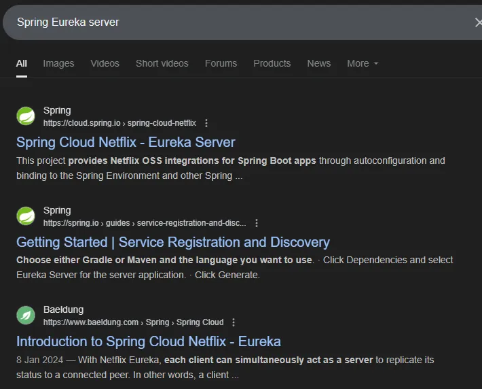The image size is (482, 389).
Task: Switch to the Images tab
Action: coord(58,63)
